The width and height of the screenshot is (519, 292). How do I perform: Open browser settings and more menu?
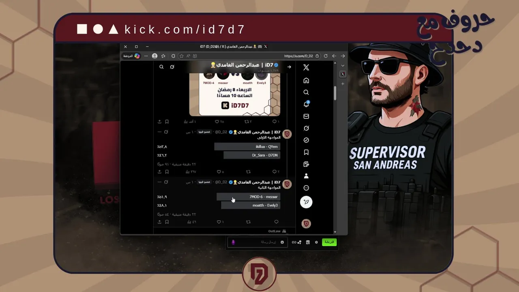[147, 56]
